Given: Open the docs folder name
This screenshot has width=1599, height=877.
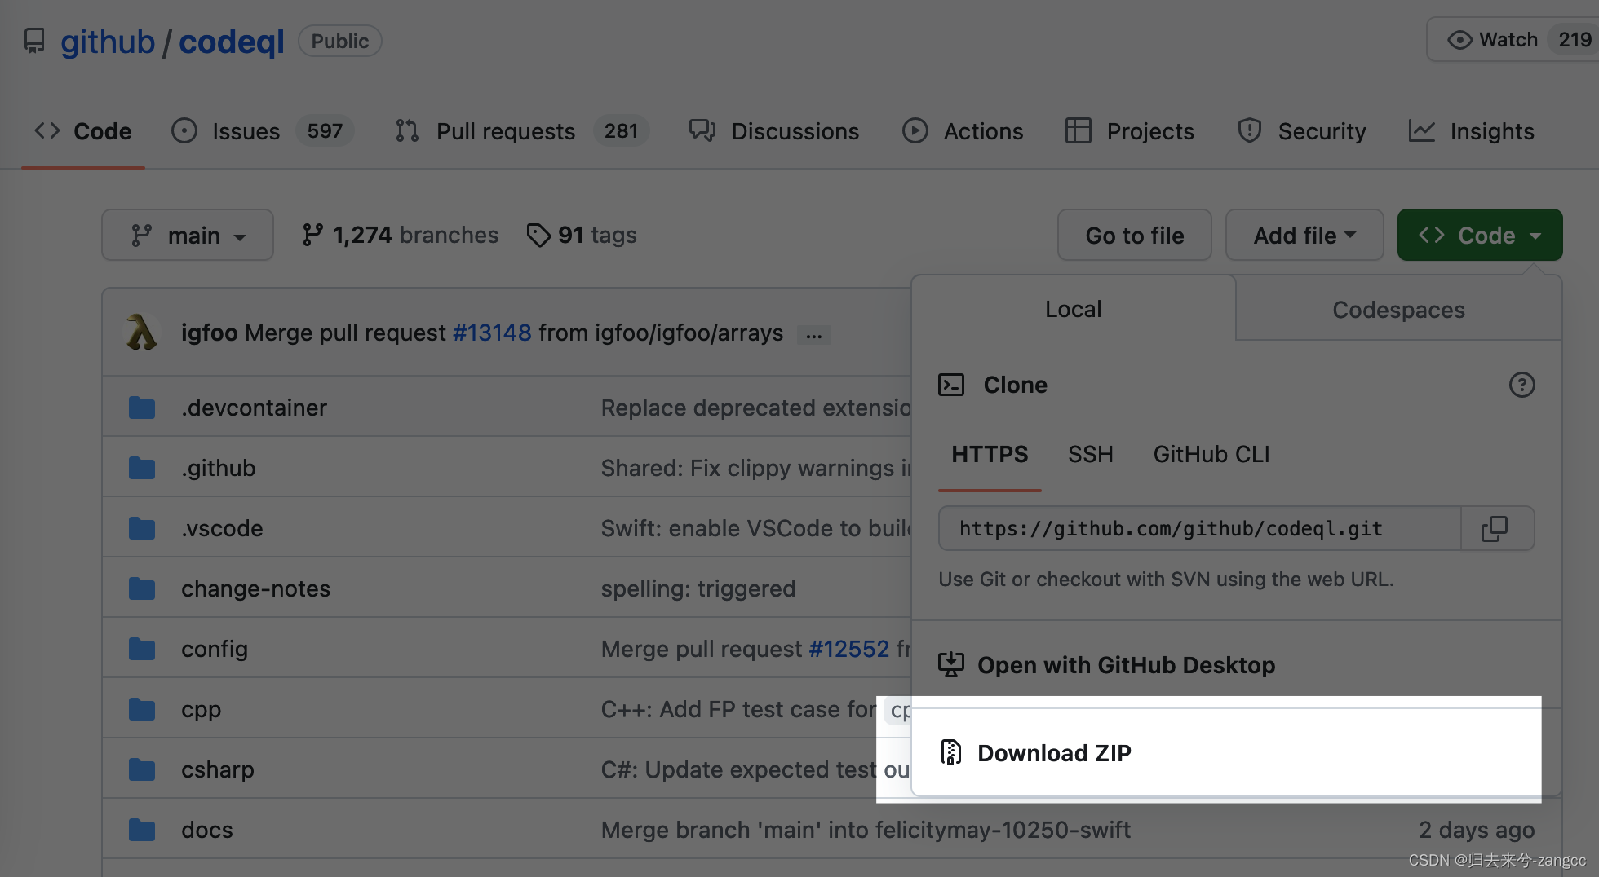Looking at the screenshot, I should tap(206, 830).
